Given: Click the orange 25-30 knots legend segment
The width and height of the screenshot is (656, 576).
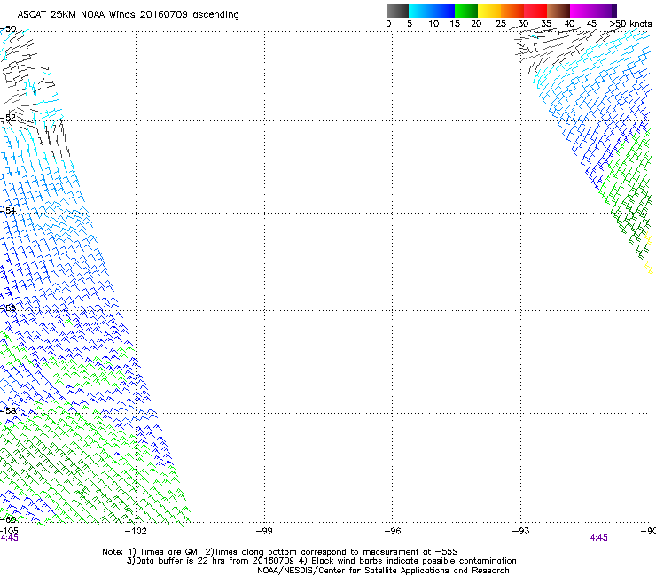Looking at the screenshot, I should (512, 11).
